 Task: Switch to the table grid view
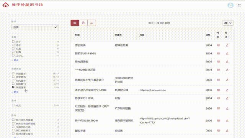75,23
